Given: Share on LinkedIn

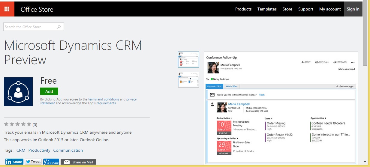Looking at the screenshot, I should click(x=14, y=162).
